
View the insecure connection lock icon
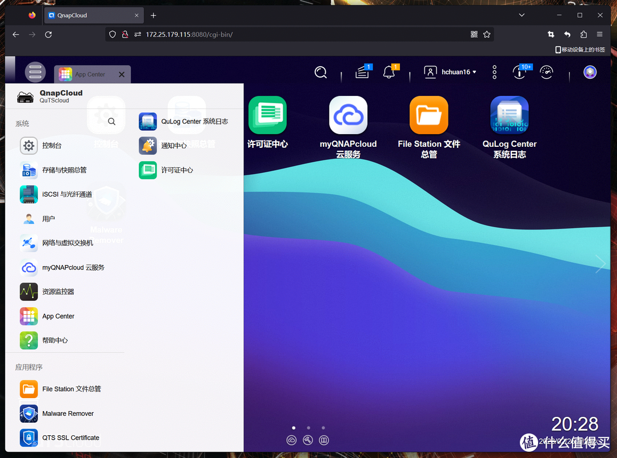coord(125,35)
